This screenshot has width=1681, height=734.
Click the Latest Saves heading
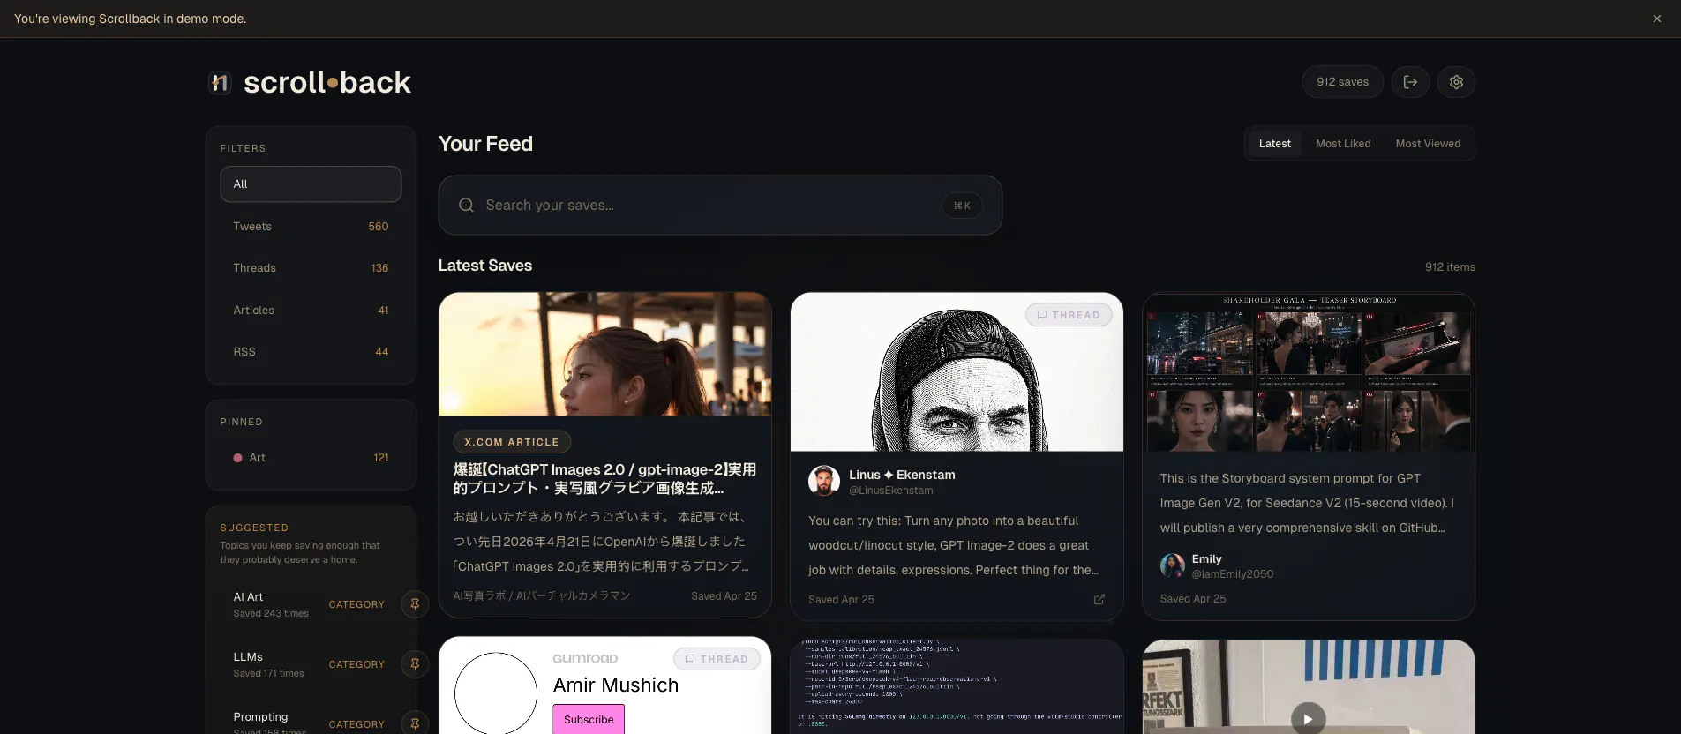pyautogui.click(x=485, y=266)
